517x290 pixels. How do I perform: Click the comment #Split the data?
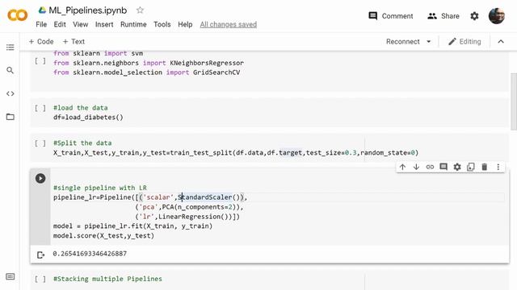82,143
